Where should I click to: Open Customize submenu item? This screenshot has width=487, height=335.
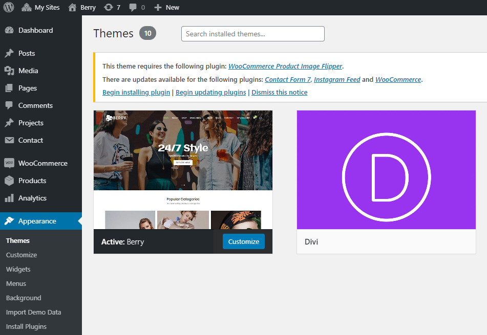[x=22, y=255]
